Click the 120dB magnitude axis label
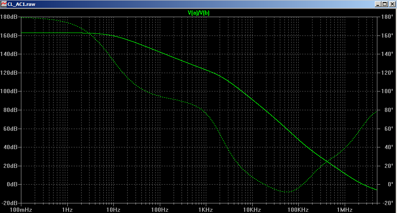Image resolution: width=397 pixels, height=213 pixels. click(9, 73)
